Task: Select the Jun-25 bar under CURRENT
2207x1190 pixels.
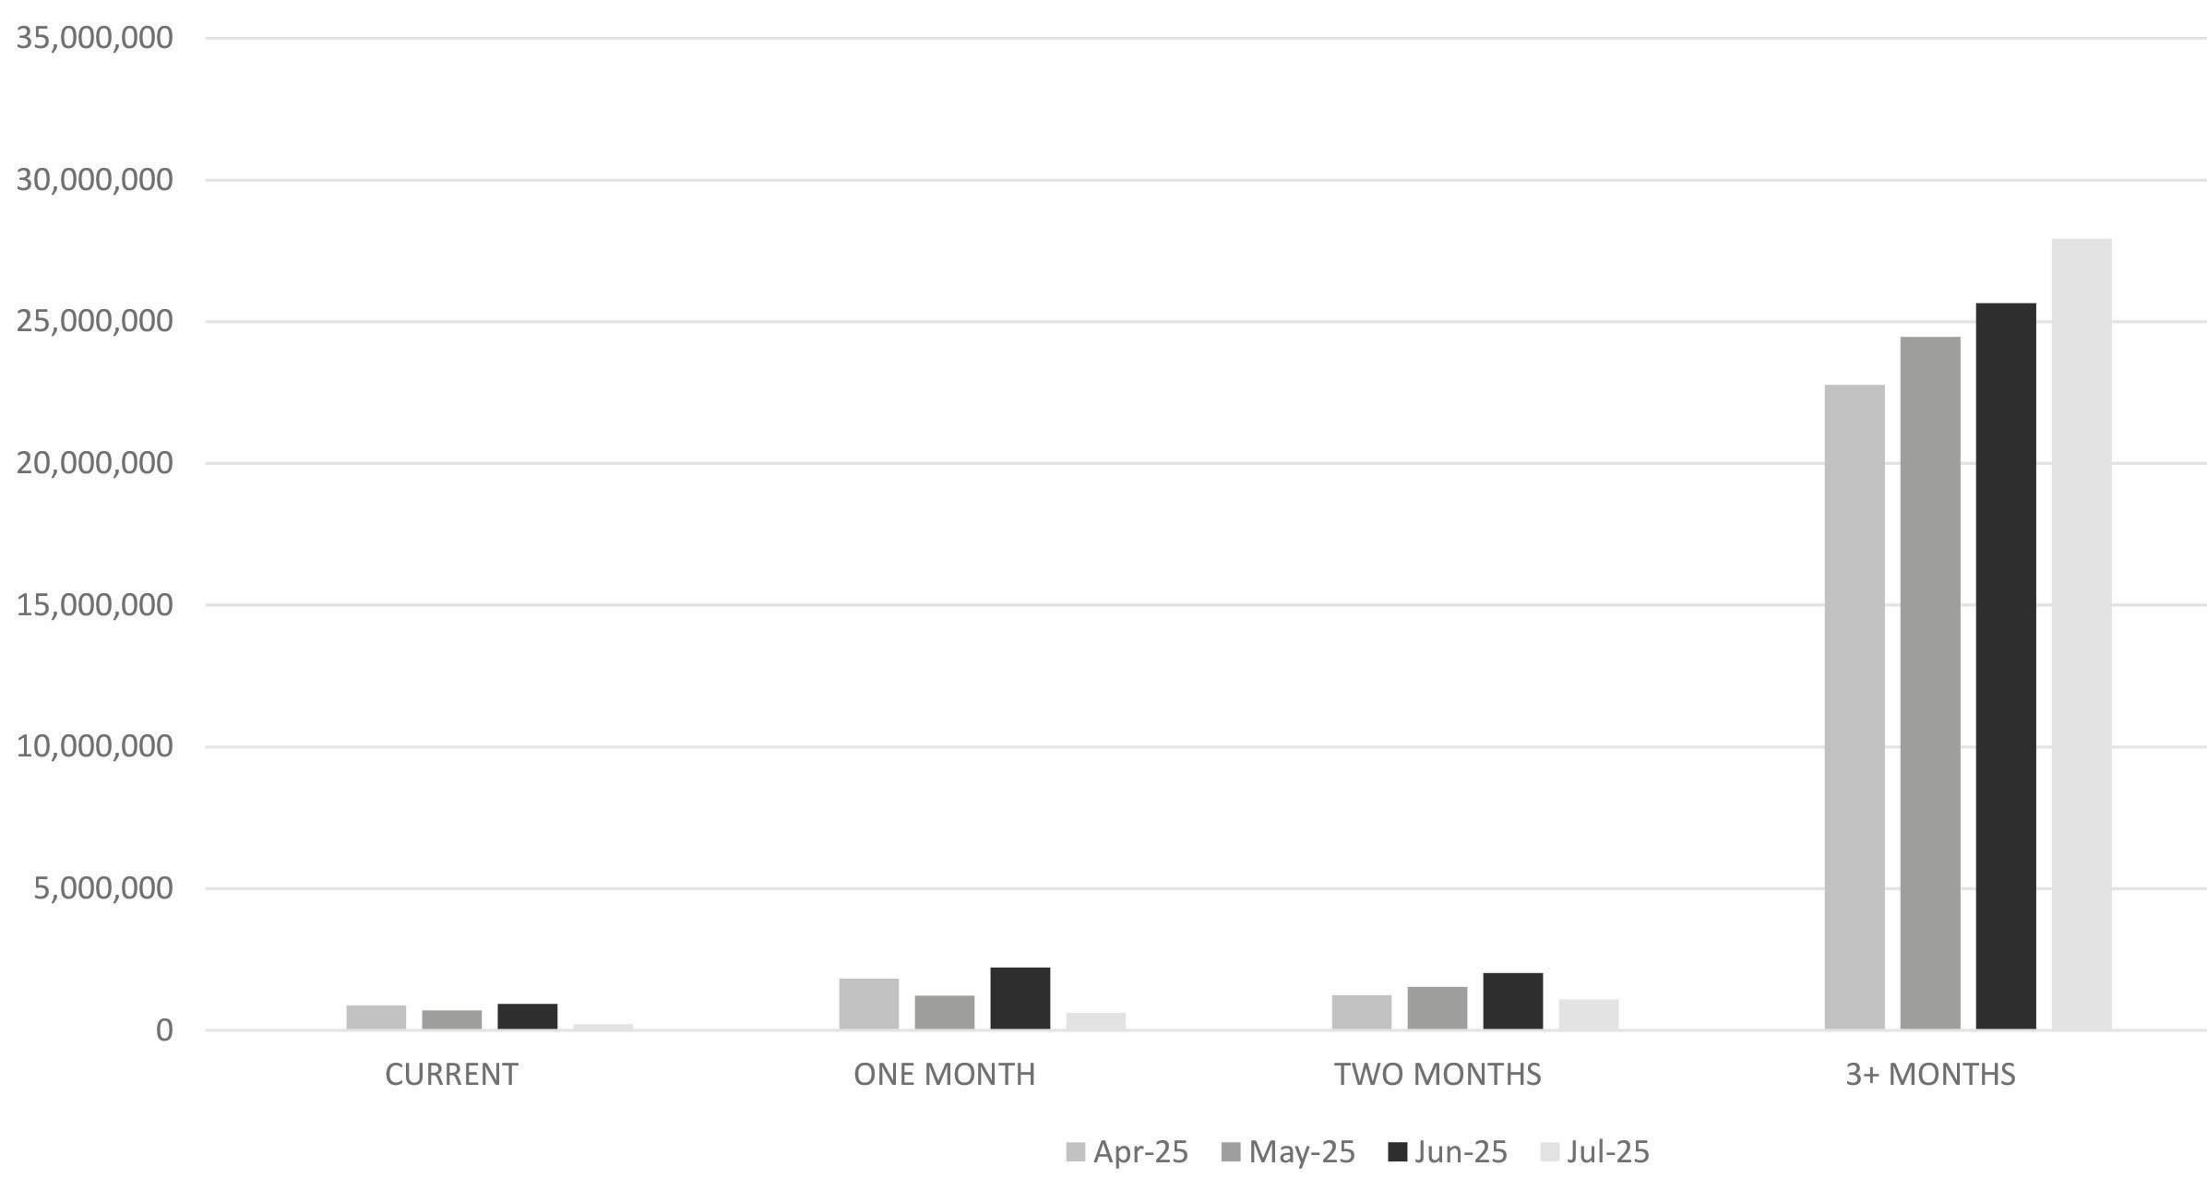Action: tap(528, 1017)
